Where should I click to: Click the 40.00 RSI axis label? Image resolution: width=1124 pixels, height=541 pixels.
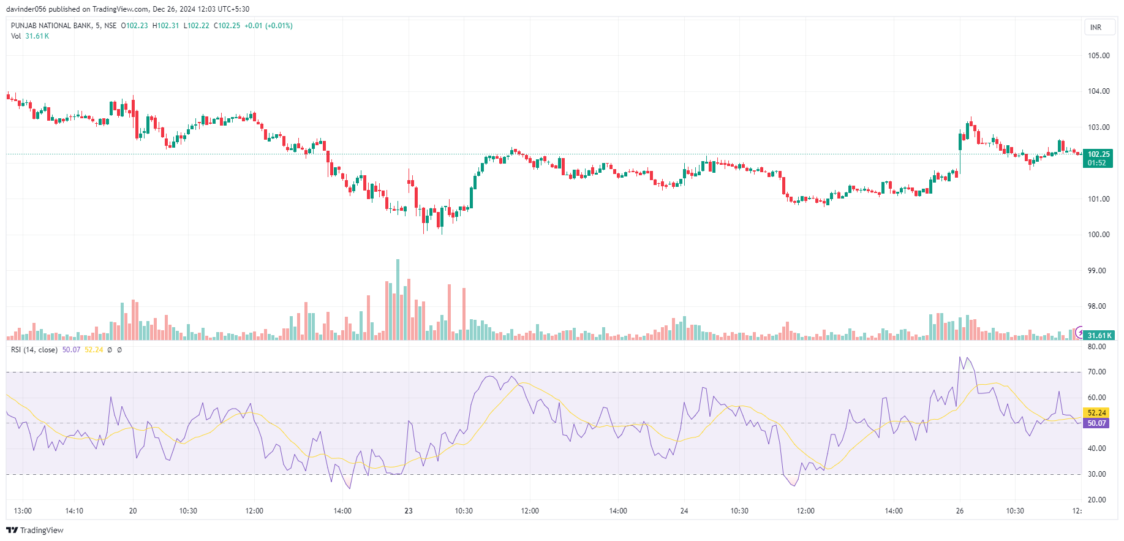[1096, 448]
